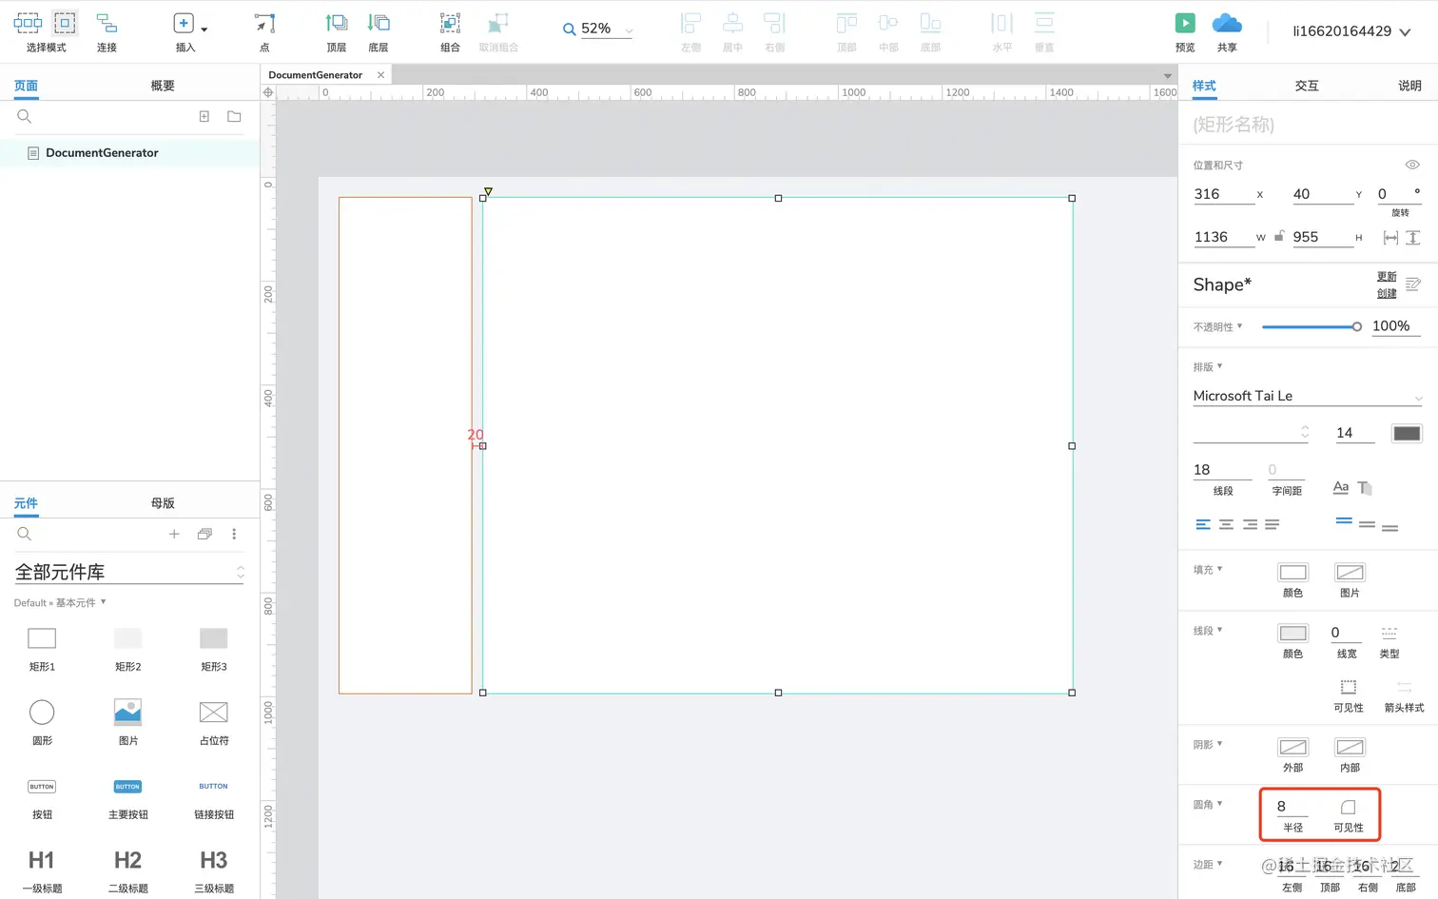Pick the 矩形1 rectangle widget

click(x=42, y=648)
